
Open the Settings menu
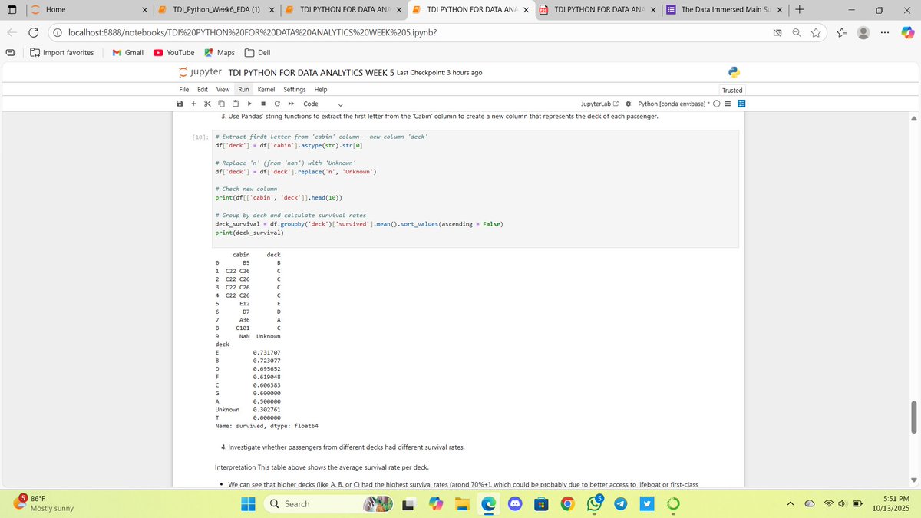pyautogui.click(x=295, y=89)
